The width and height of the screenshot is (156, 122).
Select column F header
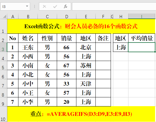pyautogui.click(x=103, y=16)
